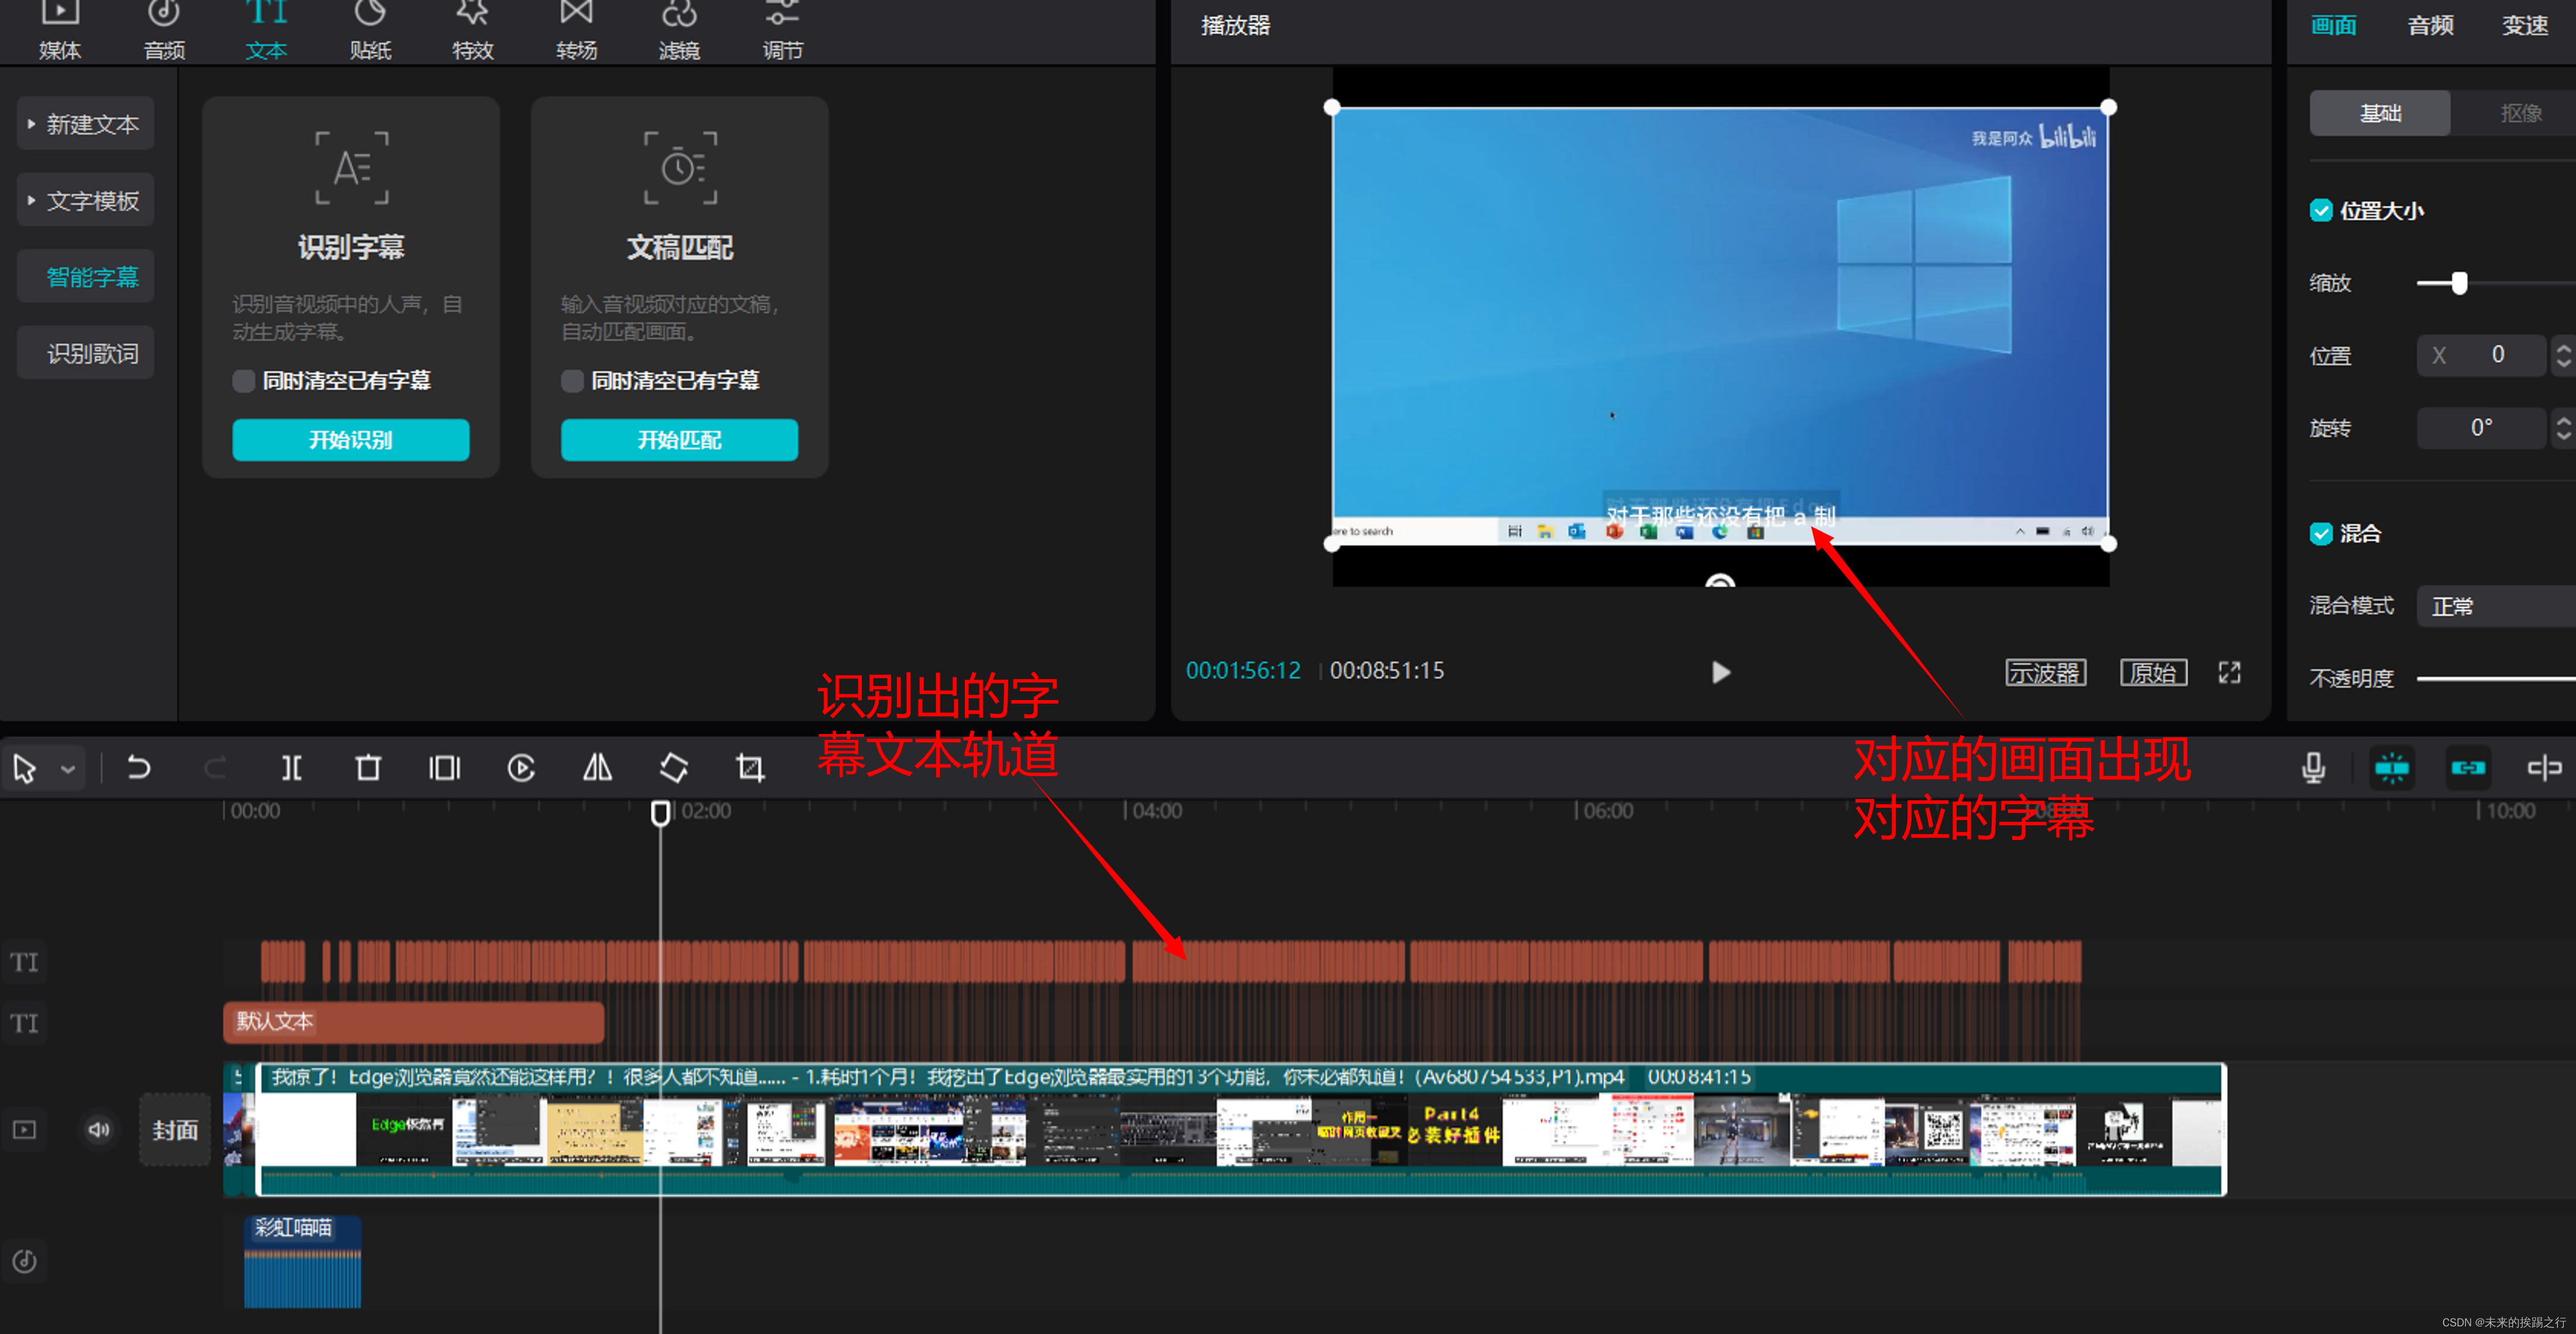2576x1334 pixels.
Task: Click the mirror flip icon
Action: (597, 768)
